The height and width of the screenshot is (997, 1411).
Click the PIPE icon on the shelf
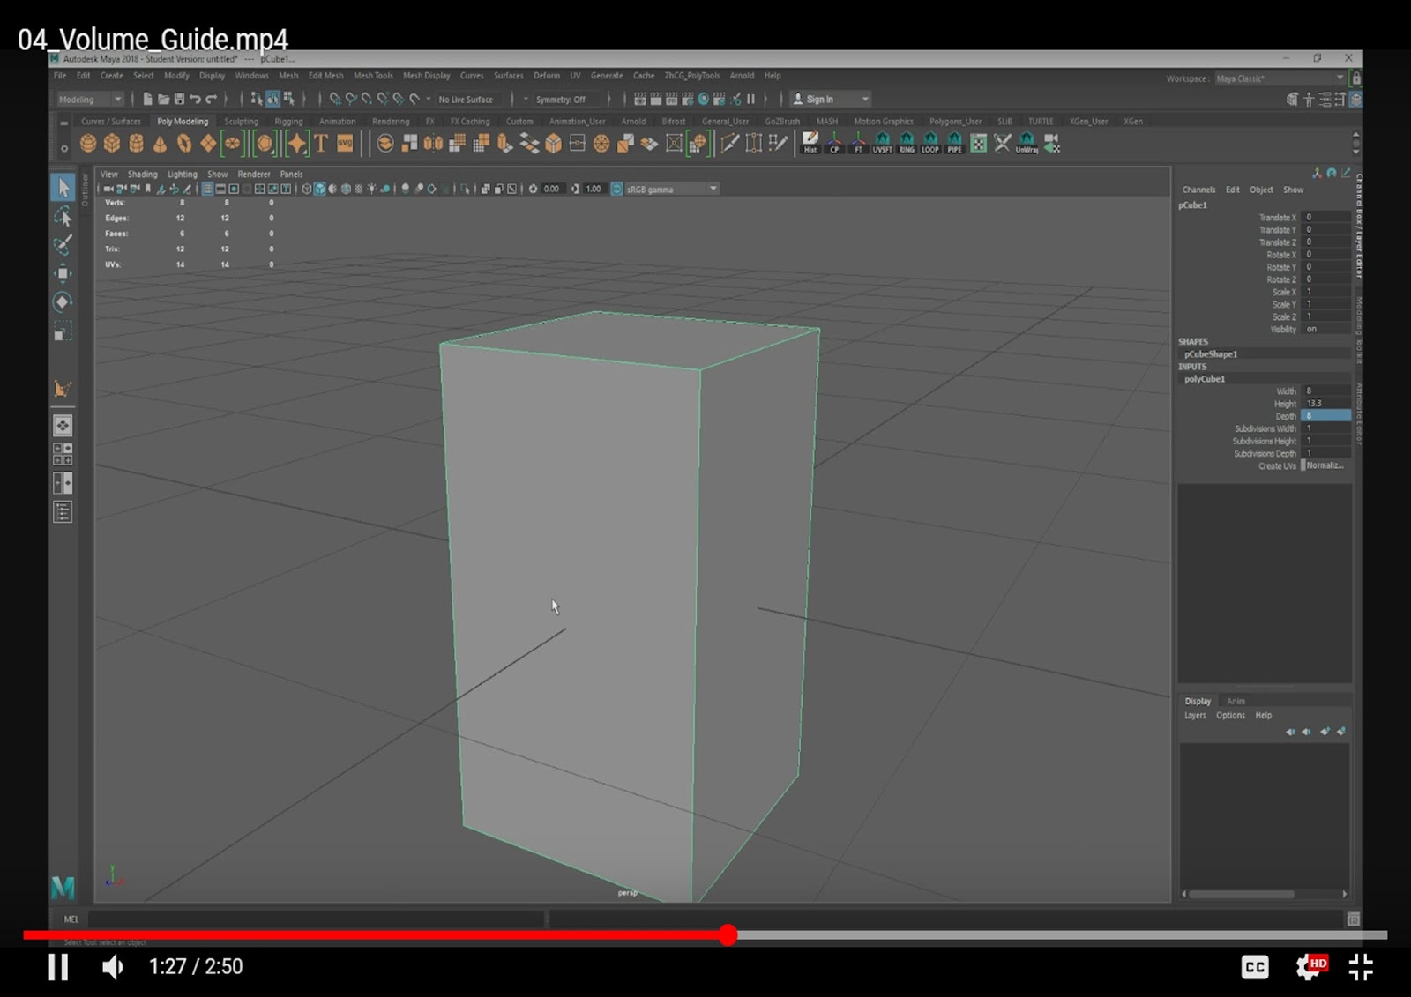tap(953, 143)
